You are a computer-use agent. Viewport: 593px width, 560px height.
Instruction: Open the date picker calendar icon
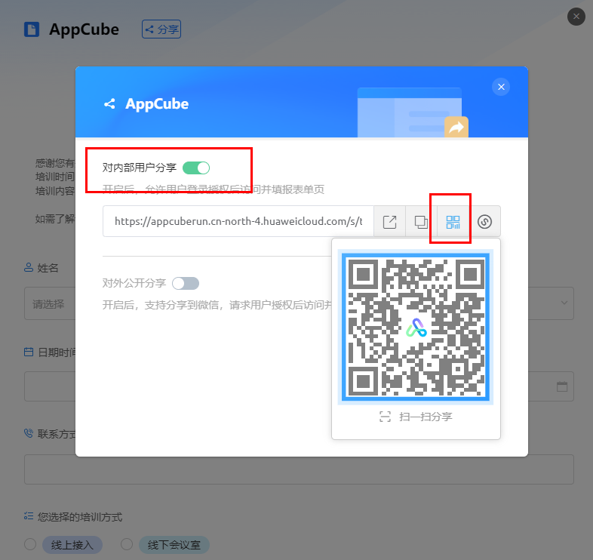562,386
